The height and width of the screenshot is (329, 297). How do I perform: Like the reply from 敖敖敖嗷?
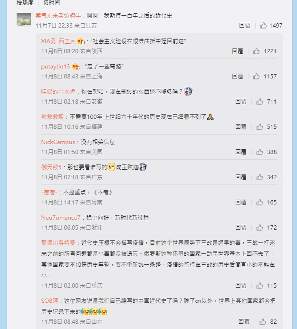coord(259,127)
